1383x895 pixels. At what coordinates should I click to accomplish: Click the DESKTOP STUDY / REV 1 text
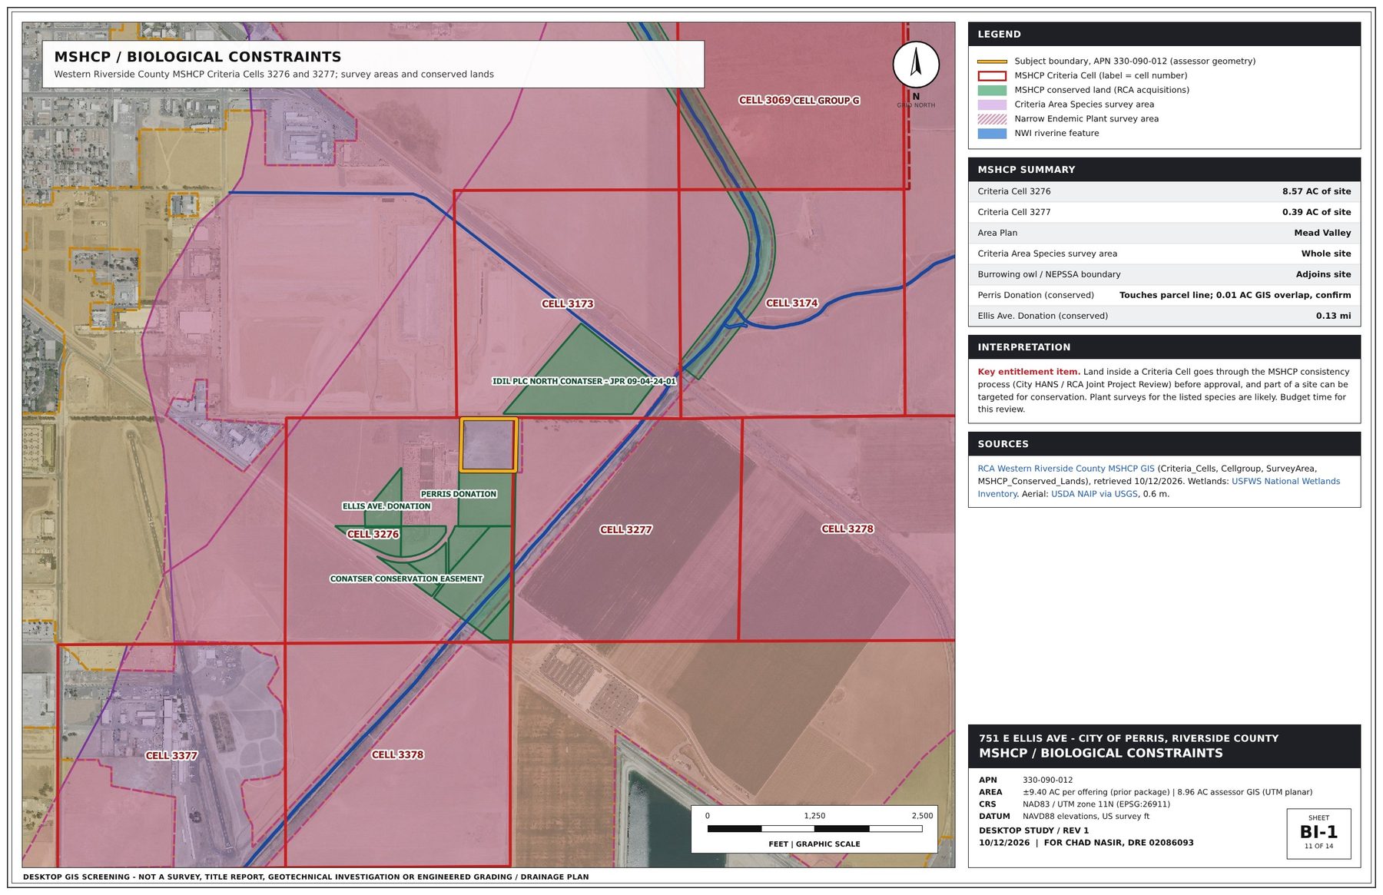[x=1033, y=830]
